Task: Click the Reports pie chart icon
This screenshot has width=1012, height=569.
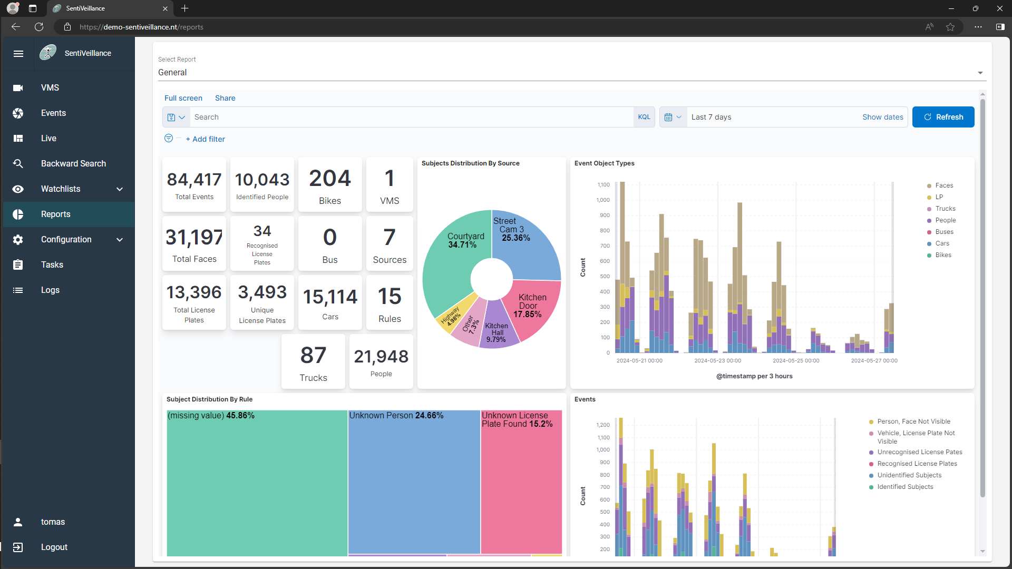Action: click(18, 214)
